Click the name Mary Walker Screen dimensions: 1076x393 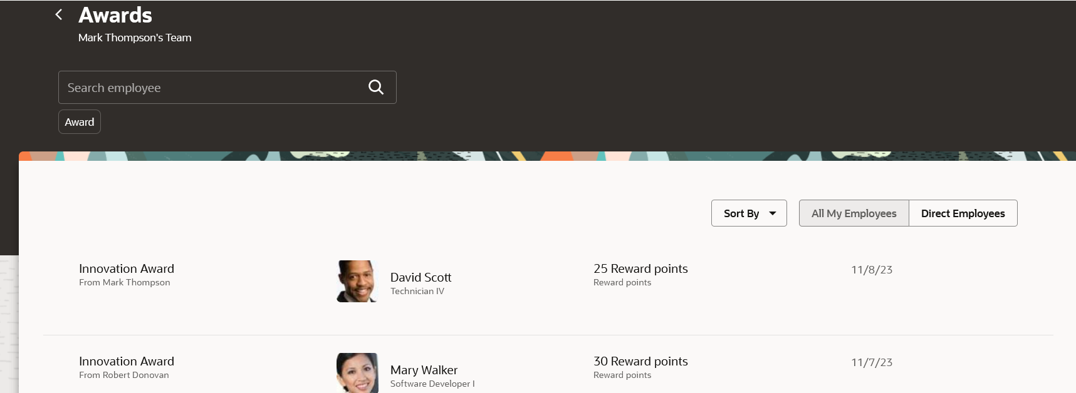(424, 370)
